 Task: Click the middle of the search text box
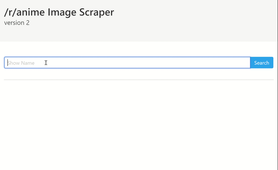coord(127,63)
